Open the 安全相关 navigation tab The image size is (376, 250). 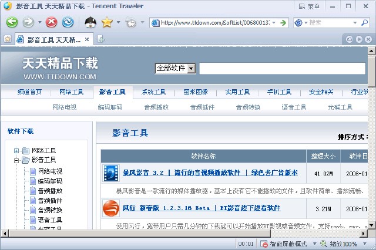pyautogui.click(x=321, y=92)
